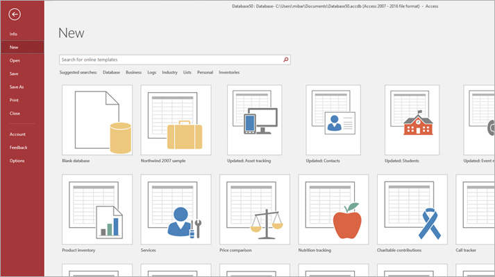The image size is (495, 277).
Task: Click the Services label text
Action: 149,250
